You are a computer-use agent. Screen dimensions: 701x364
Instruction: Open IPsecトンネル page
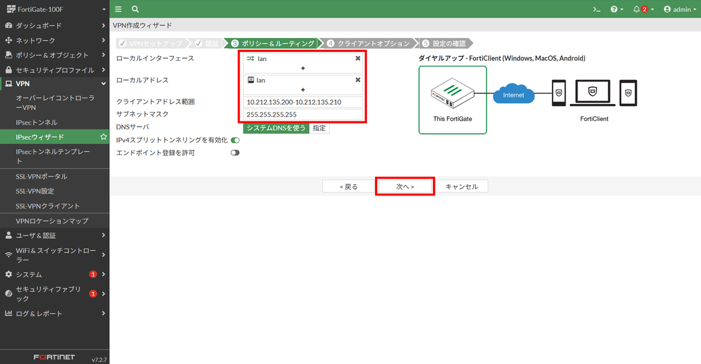point(55,123)
